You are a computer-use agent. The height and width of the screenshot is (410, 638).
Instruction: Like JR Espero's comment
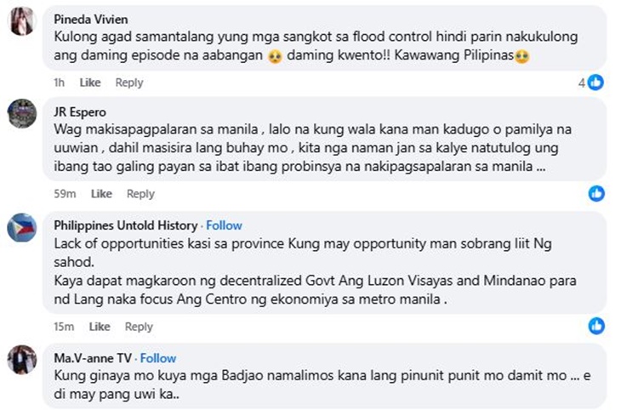[x=101, y=194]
